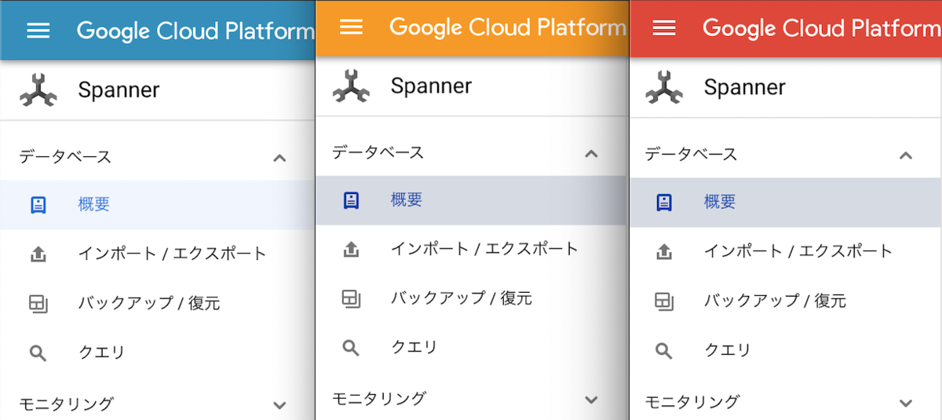Click データベース section label in blue panel

click(x=66, y=157)
